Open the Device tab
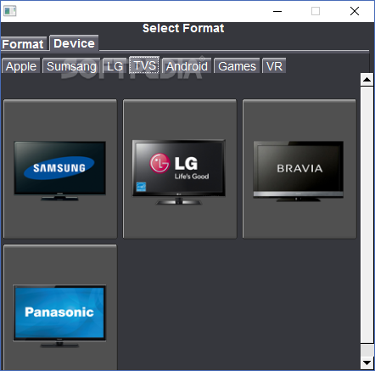The width and height of the screenshot is (375, 371). point(74,43)
